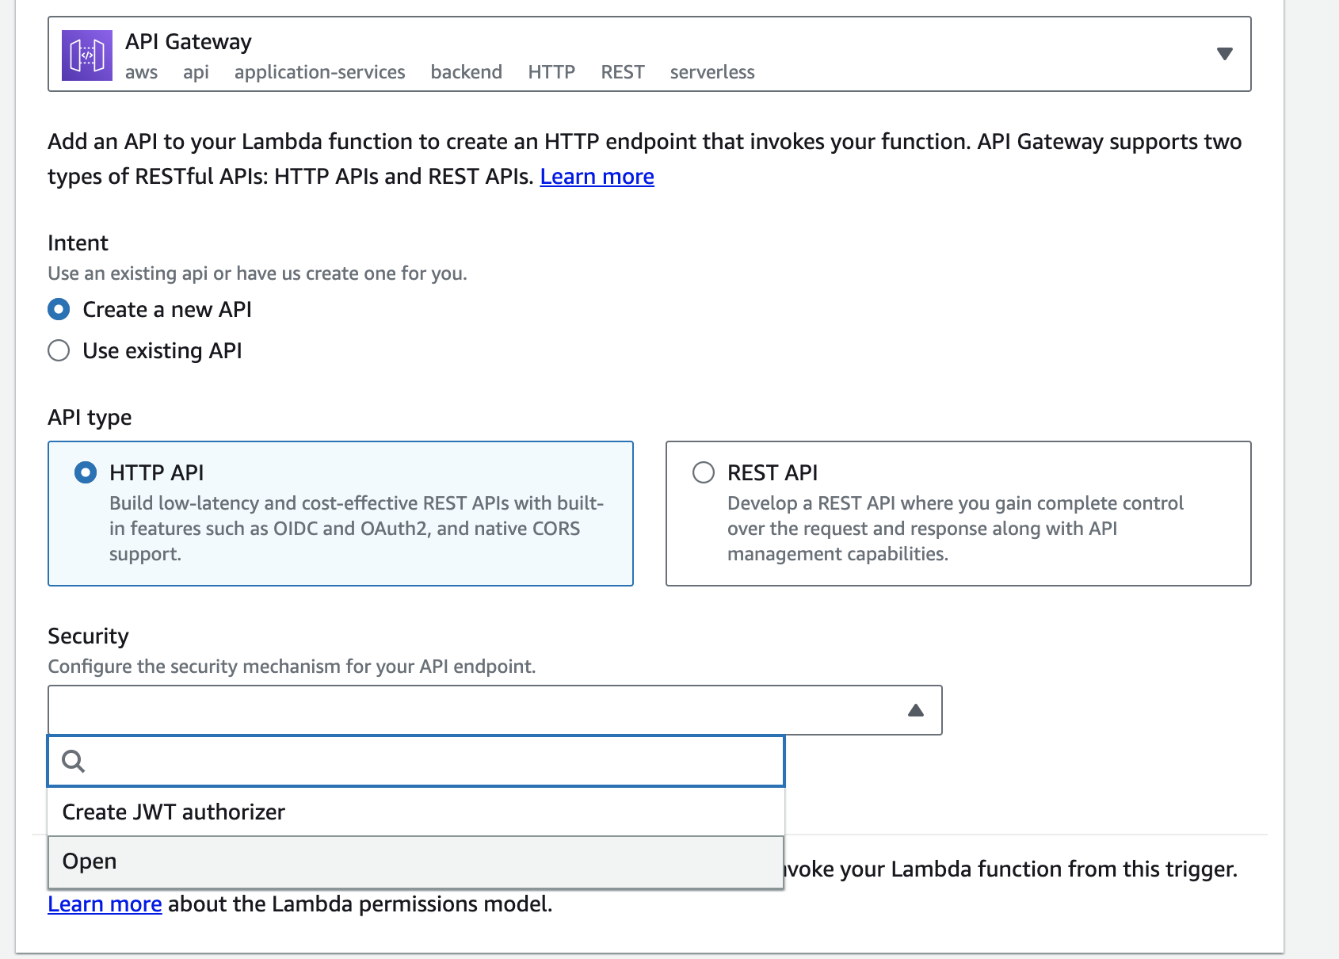Screen dimensions: 1339x959
Task: Click the HTTP tag under API Gateway
Action: (x=551, y=72)
